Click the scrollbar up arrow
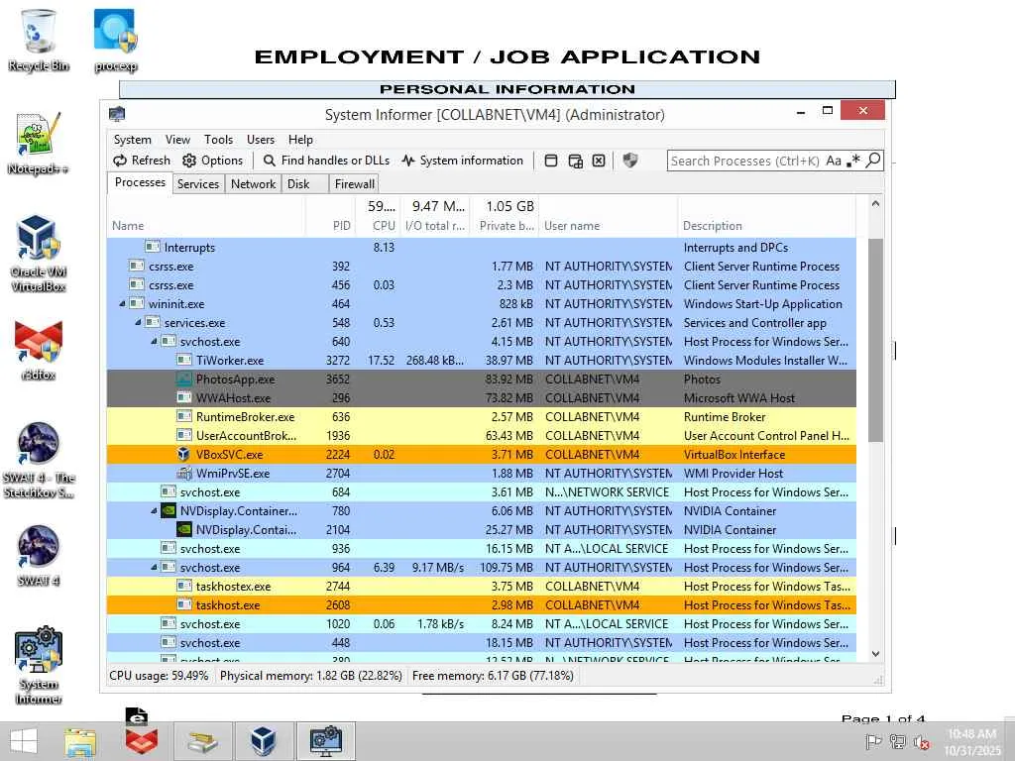Screen dimensions: 1015x761 point(875,203)
